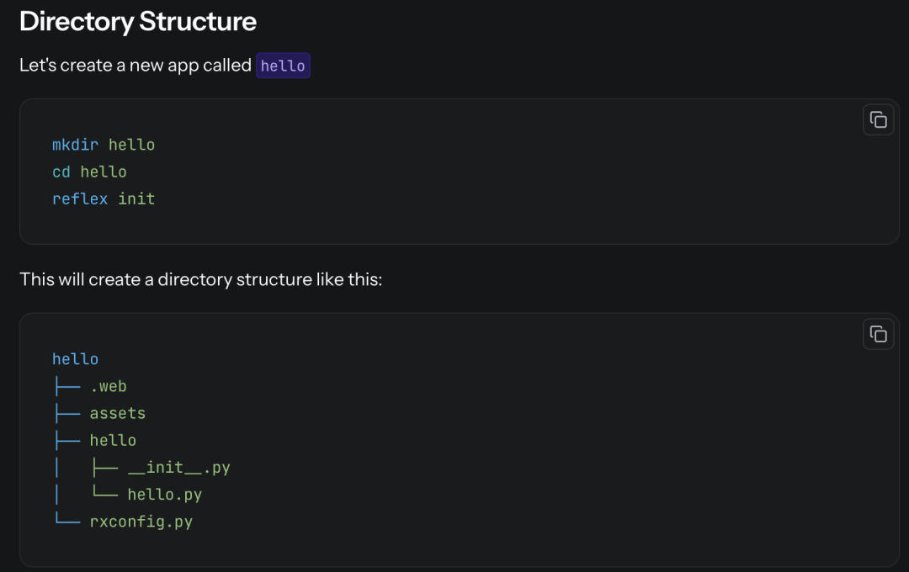Click the mkdir keyword in the code
Screen dimensions: 909x572
tap(75, 145)
